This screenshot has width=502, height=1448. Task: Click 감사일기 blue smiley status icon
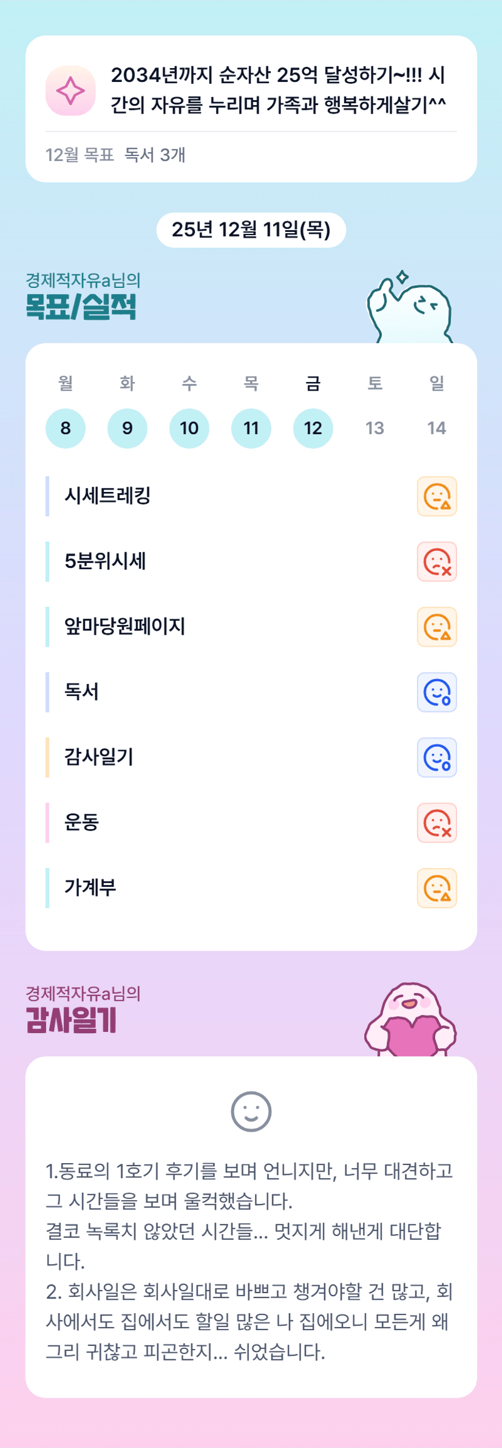436,757
